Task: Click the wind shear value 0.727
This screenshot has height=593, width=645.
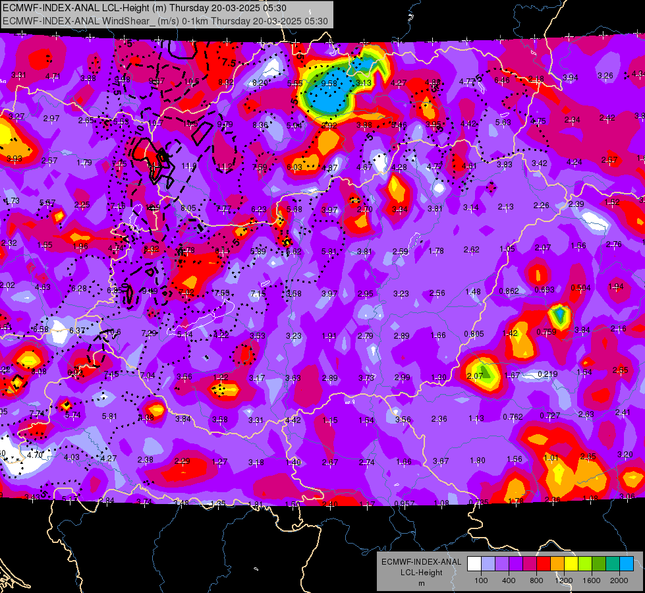Action: tap(549, 415)
